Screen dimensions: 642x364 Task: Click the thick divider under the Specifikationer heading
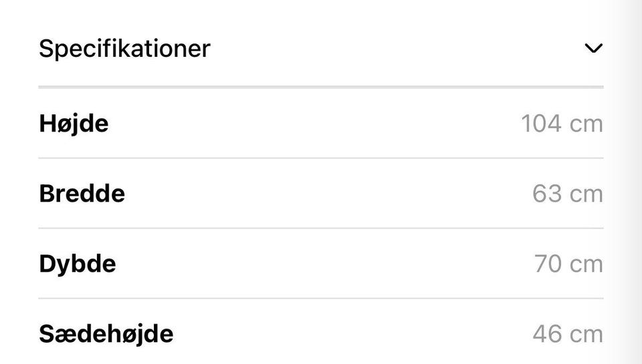click(321, 87)
